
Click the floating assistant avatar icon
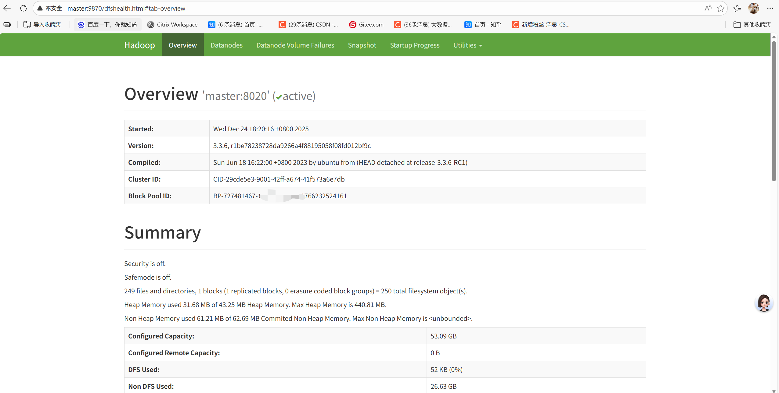(x=764, y=303)
